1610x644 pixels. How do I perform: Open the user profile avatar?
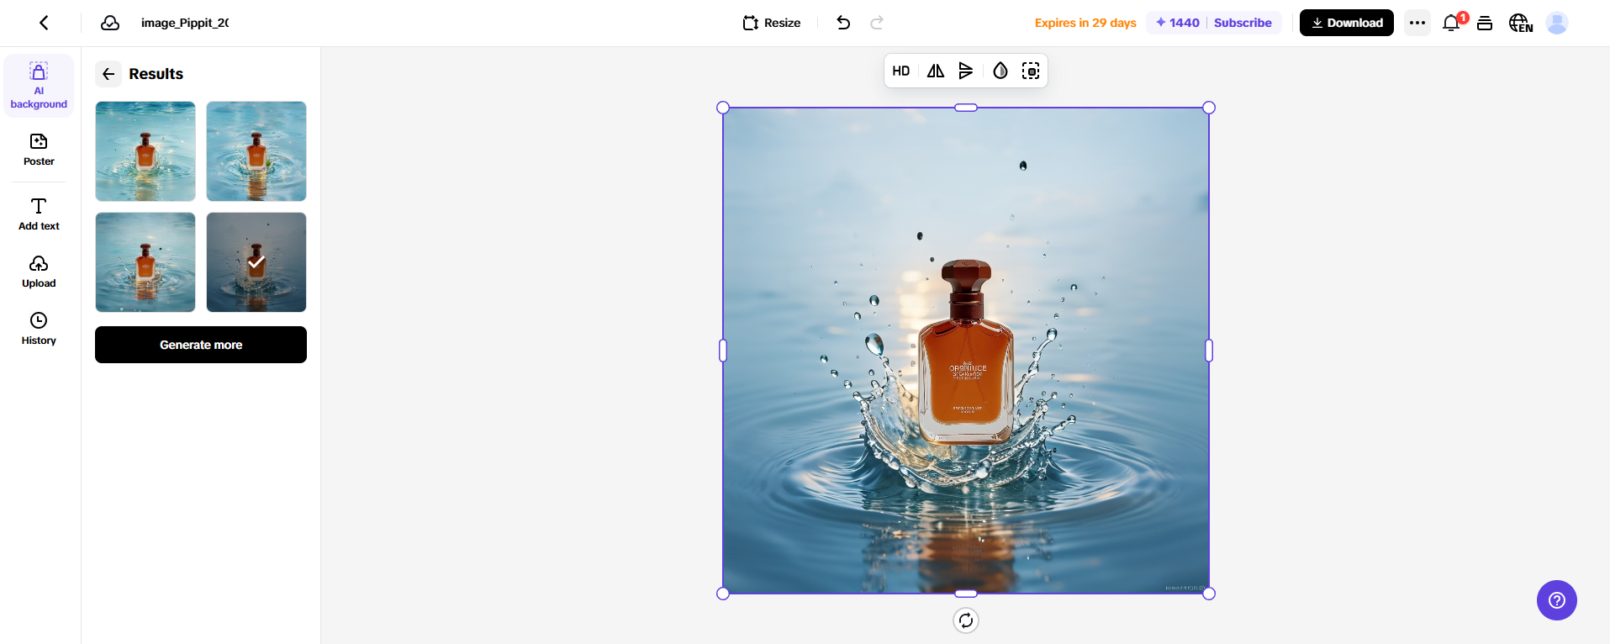click(x=1557, y=23)
